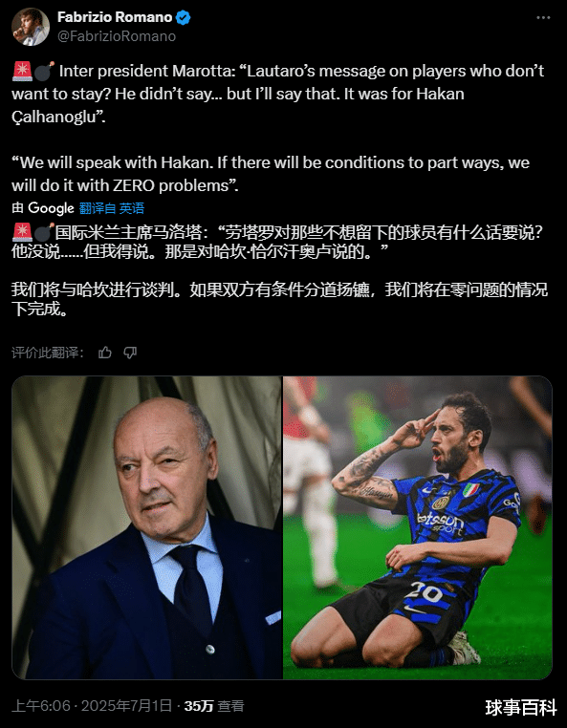The height and width of the screenshot is (728, 567).
Task: Rate the translation with thumbs up
Action: click(x=105, y=353)
